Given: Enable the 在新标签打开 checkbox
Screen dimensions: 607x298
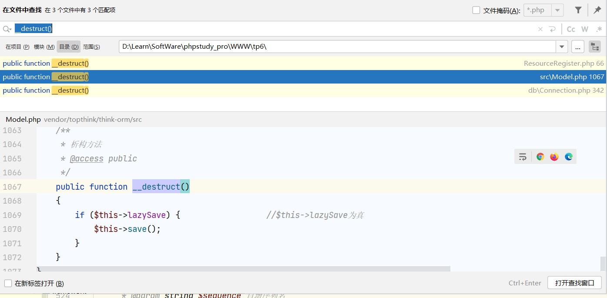Looking at the screenshot, I should pos(8,283).
